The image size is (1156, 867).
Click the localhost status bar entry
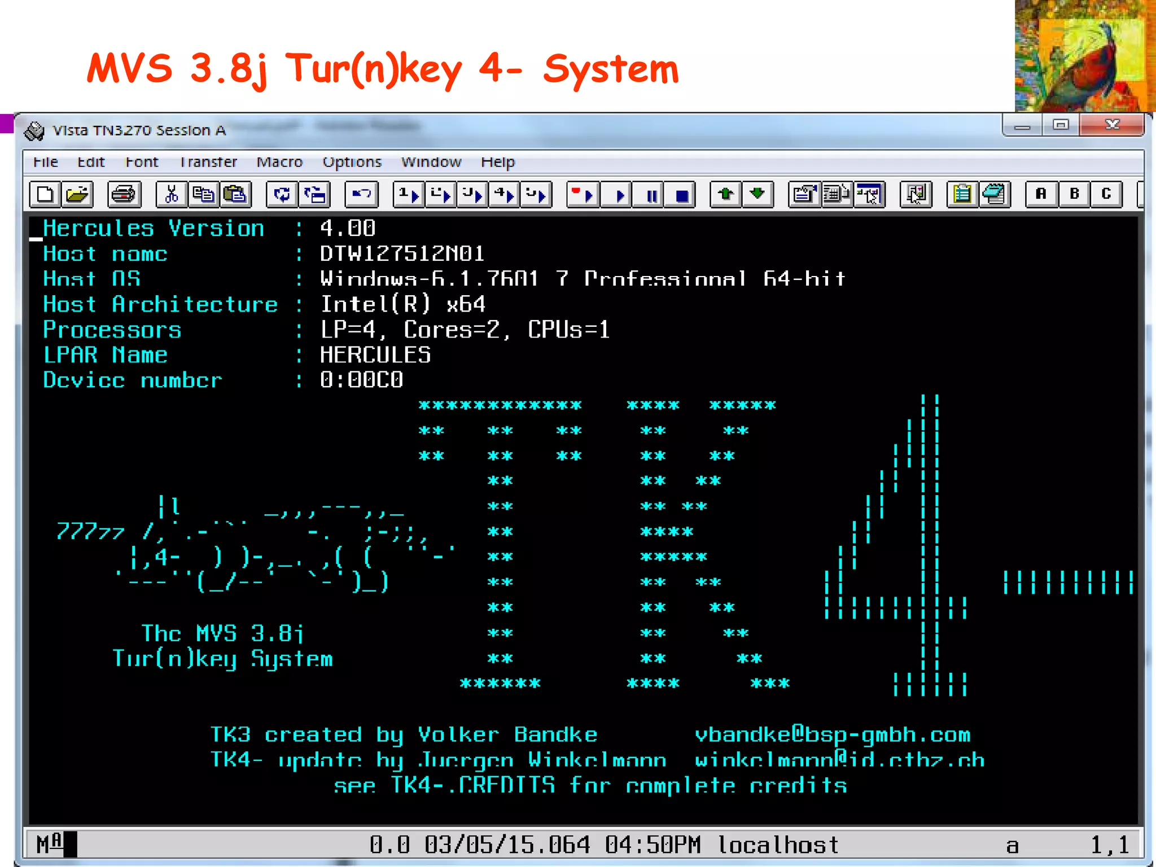pyautogui.click(x=778, y=846)
